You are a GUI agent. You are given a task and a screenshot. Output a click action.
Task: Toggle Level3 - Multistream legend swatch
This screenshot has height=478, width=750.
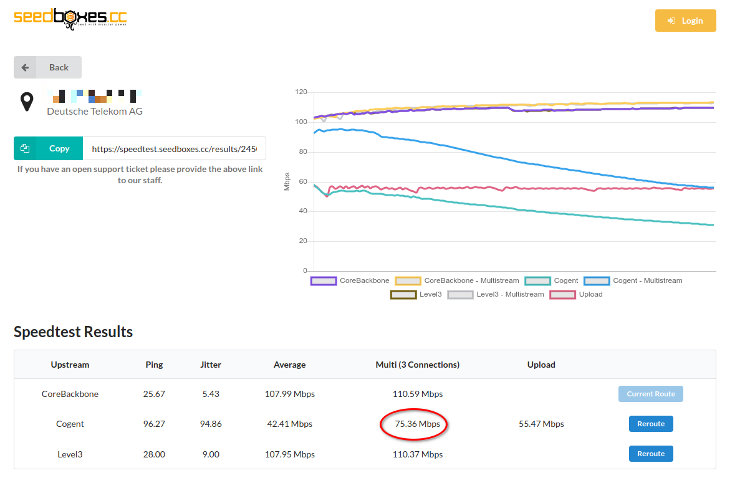[x=460, y=294]
